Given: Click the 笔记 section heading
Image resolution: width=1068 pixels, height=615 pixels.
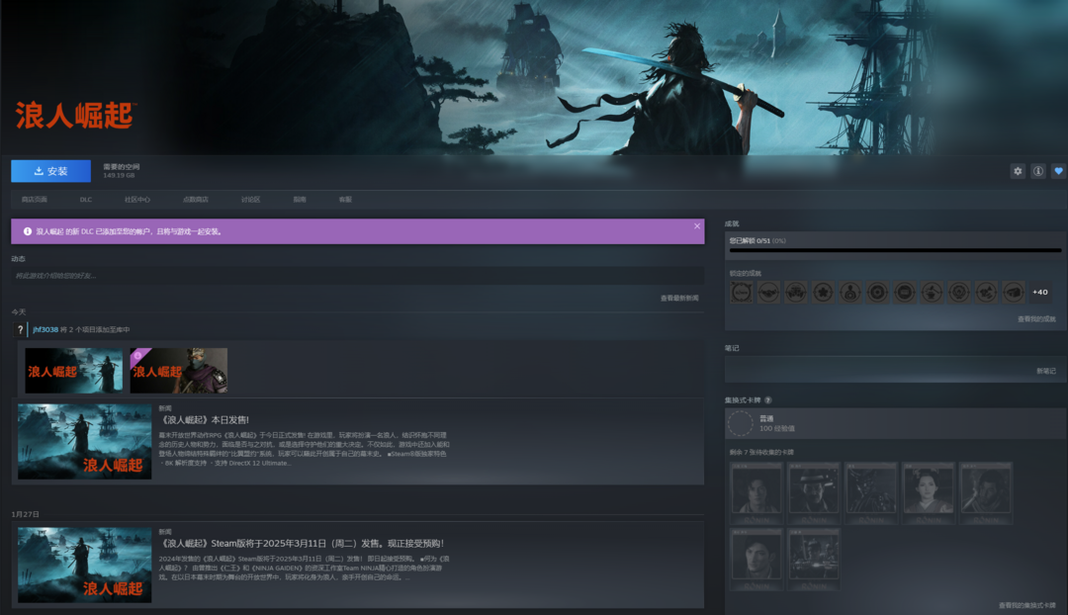Looking at the screenshot, I should 732,348.
